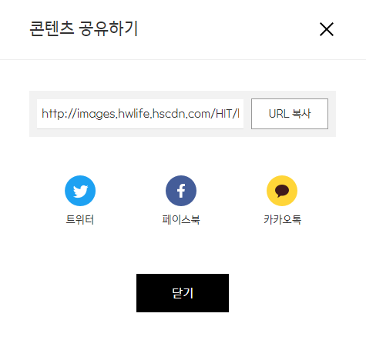Click the white f letter on Facebook logo
This screenshot has height=340, width=366.
(181, 191)
